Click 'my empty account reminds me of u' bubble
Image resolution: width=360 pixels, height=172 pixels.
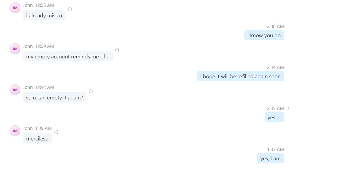[x=68, y=57]
